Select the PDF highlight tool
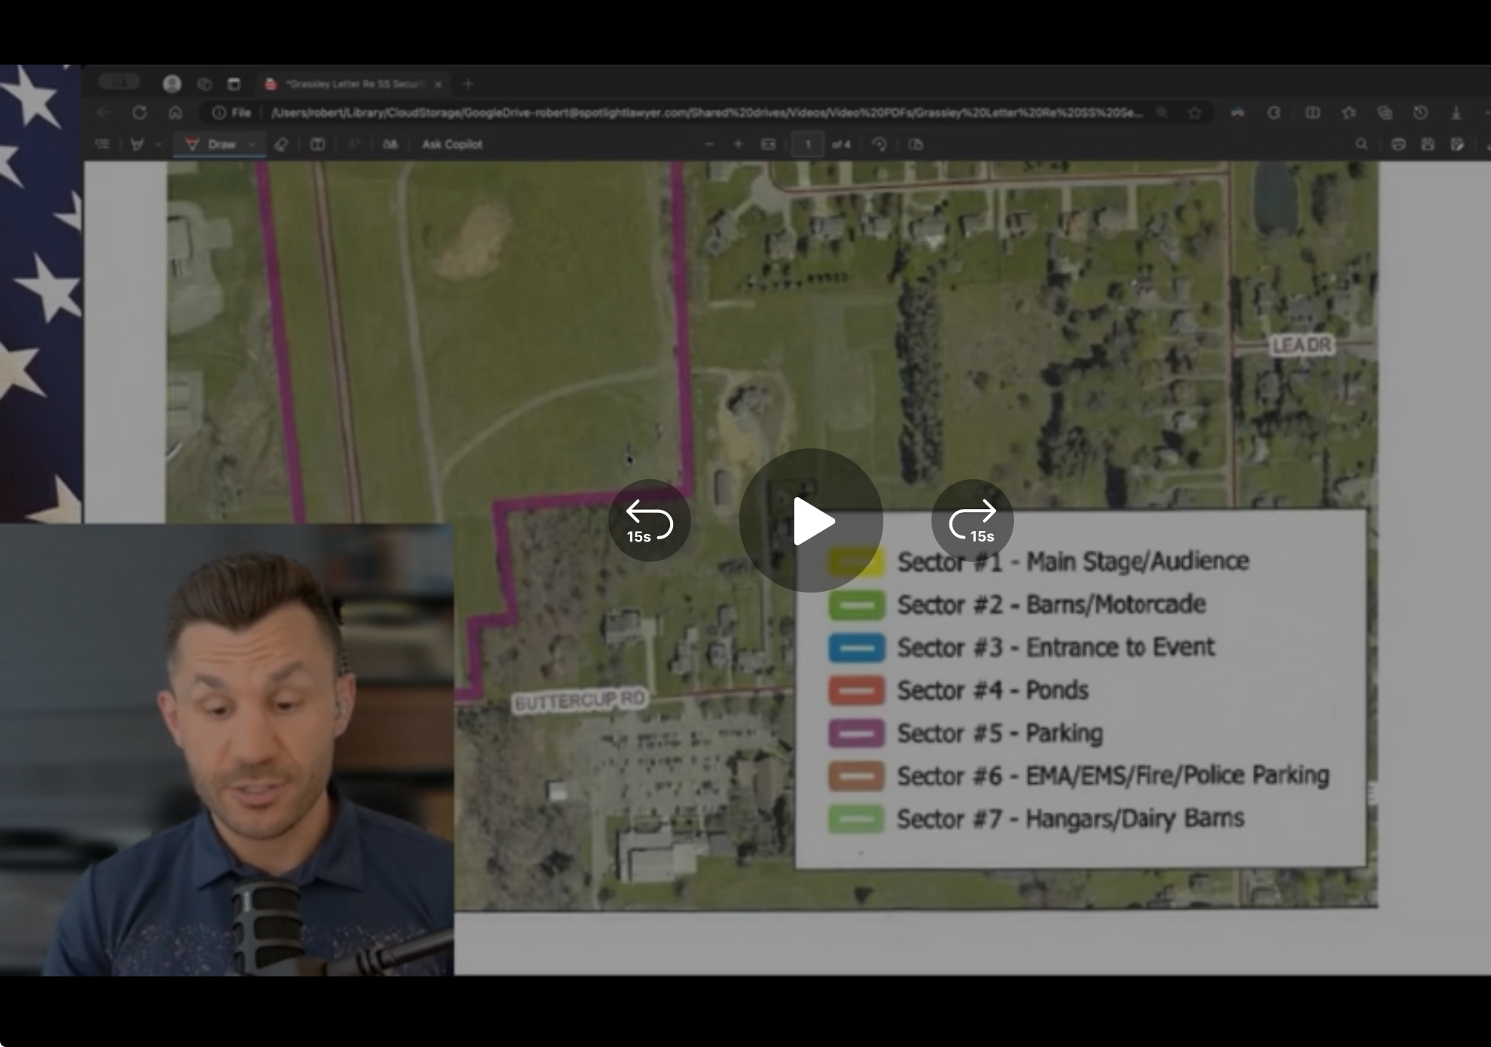Viewport: 1491px width, 1047px height. tap(137, 144)
